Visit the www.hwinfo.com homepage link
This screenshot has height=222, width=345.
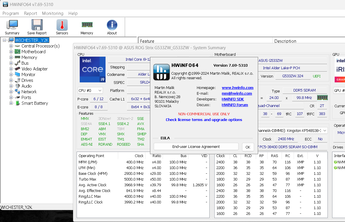pos(237,88)
